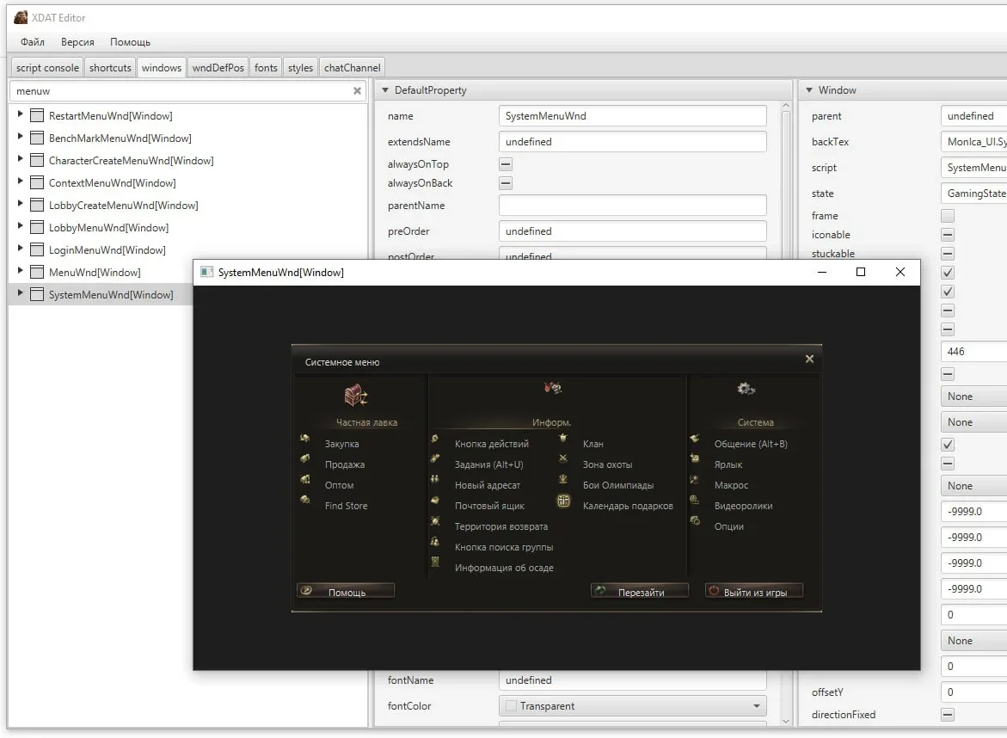Viewport: 1007px width, 738px height.
Task: Open the Версия menu
Action: 77,42
